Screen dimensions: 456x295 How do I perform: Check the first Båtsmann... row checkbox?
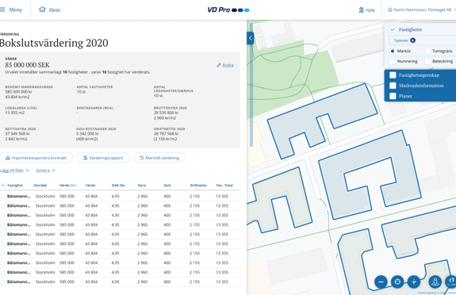tap(2, 197)
